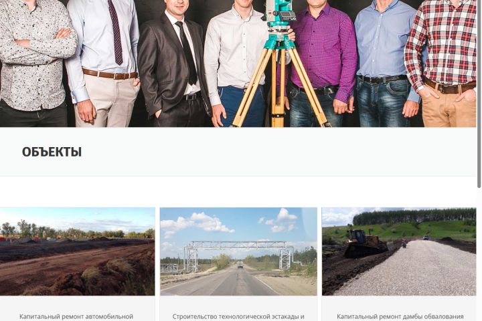Click 'Капитальный ремонт дамбы обвалования' link
This screenshot has height=321, width=482.
coord(400,316)
